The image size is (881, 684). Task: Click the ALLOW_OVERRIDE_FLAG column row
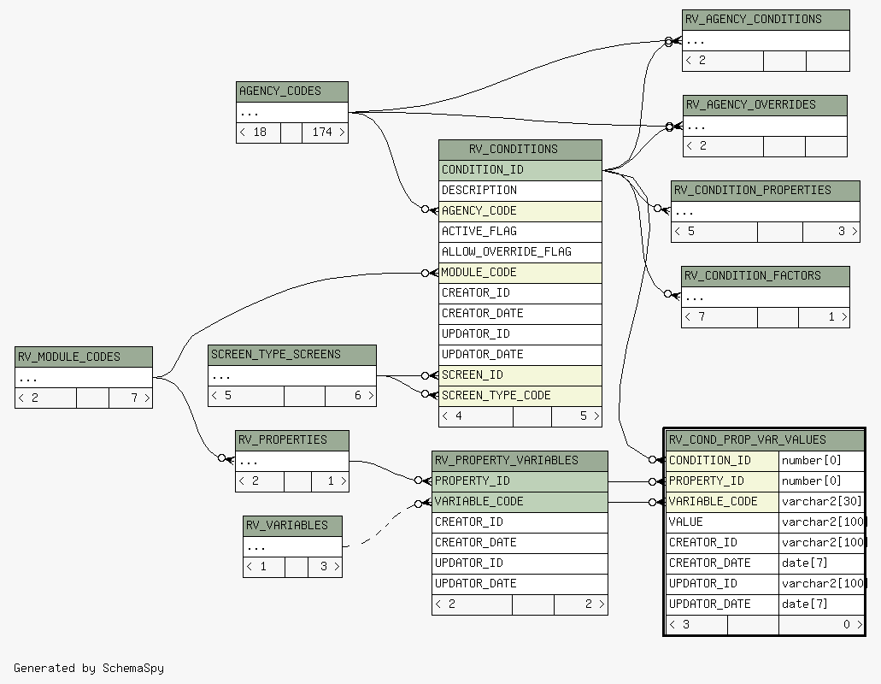point(520,252)
